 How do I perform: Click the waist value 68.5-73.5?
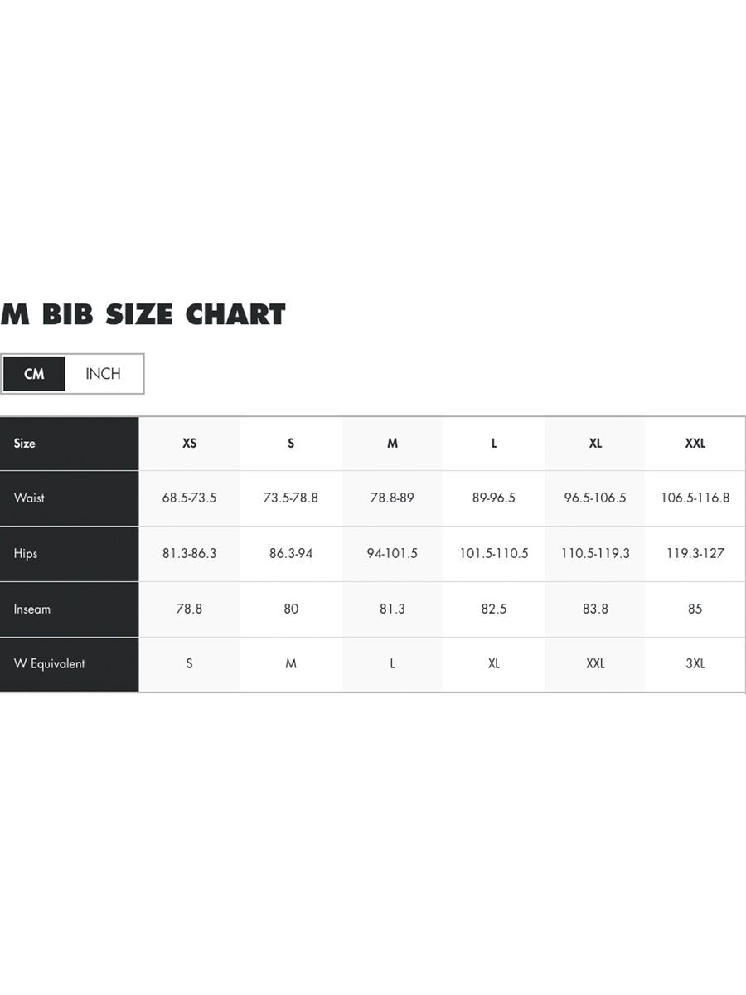click(x=190, y=498)
